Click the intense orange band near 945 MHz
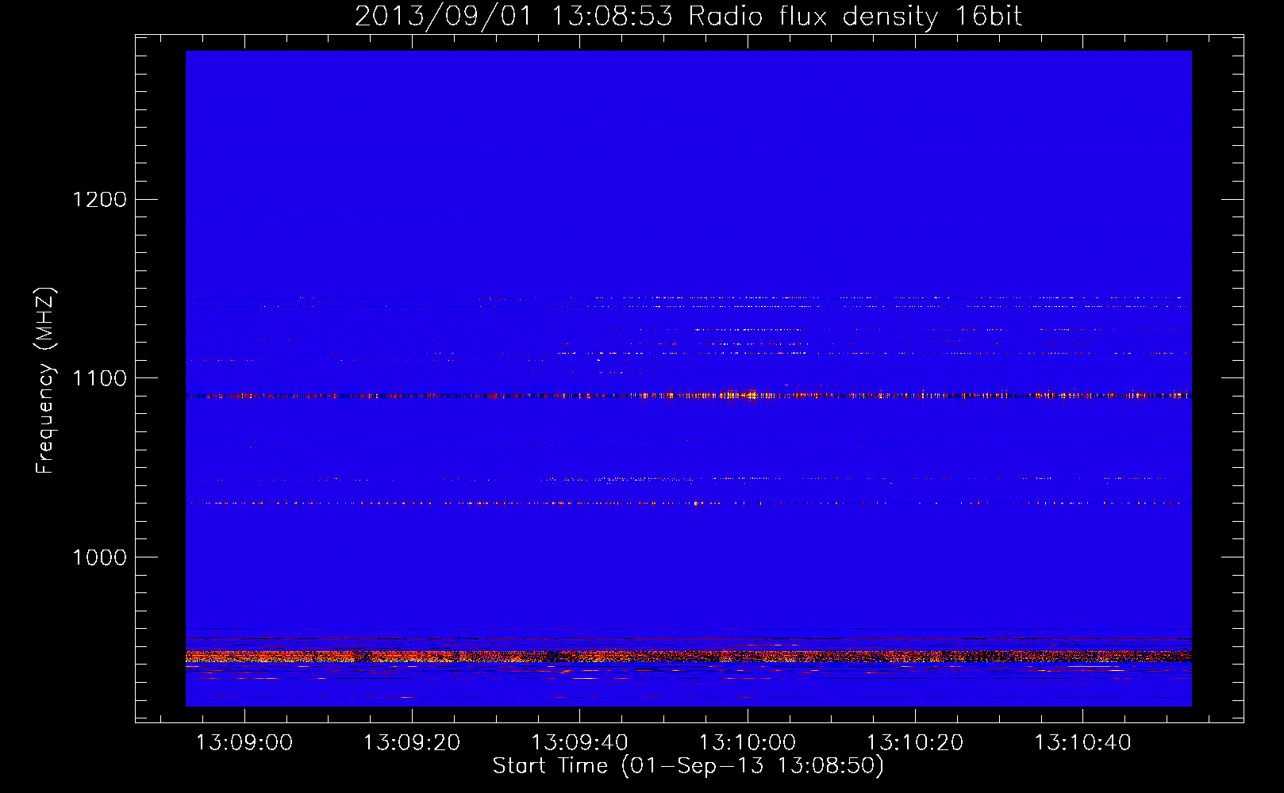 tap(688, 657)
